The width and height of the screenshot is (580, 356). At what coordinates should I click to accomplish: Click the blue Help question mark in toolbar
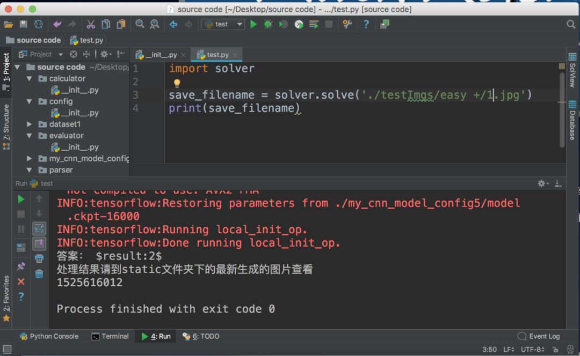(x=366, y=24)
